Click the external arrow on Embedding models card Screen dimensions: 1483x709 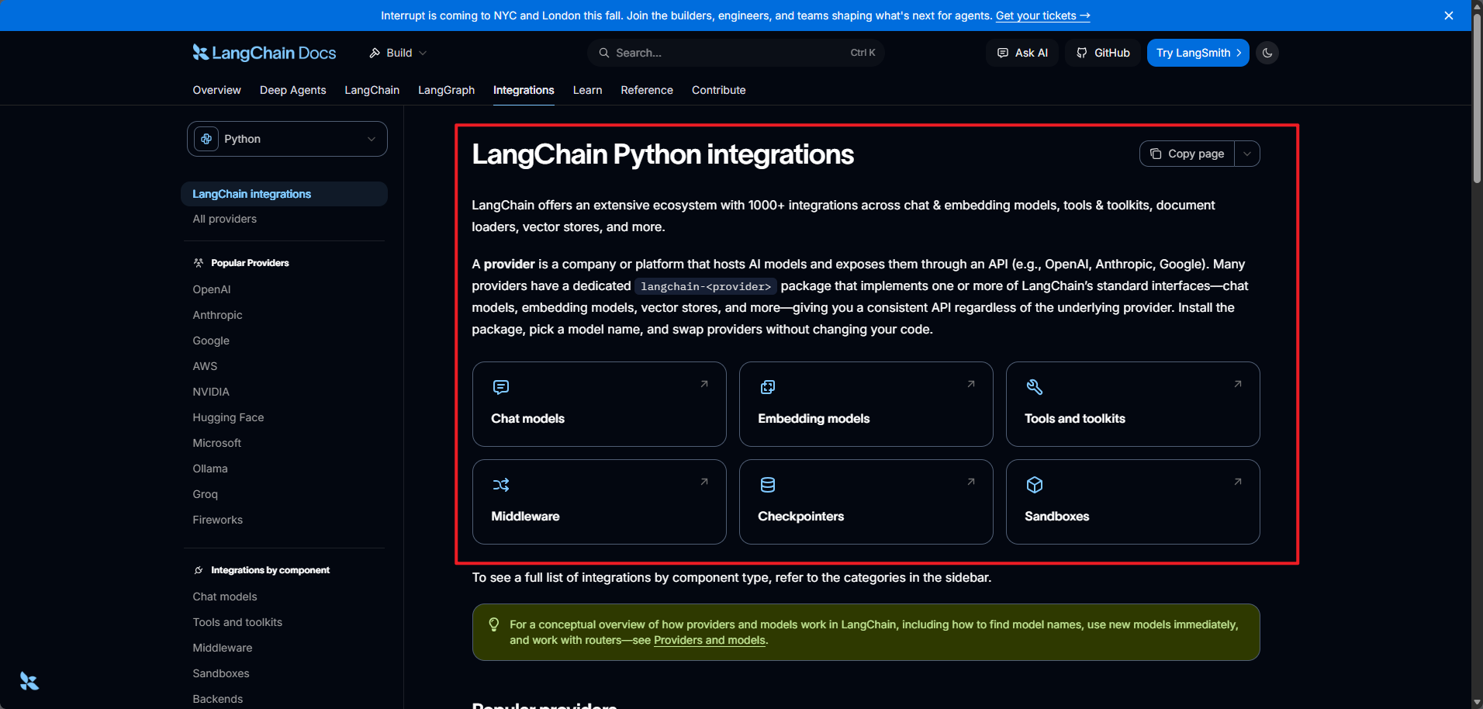point(971,384)
